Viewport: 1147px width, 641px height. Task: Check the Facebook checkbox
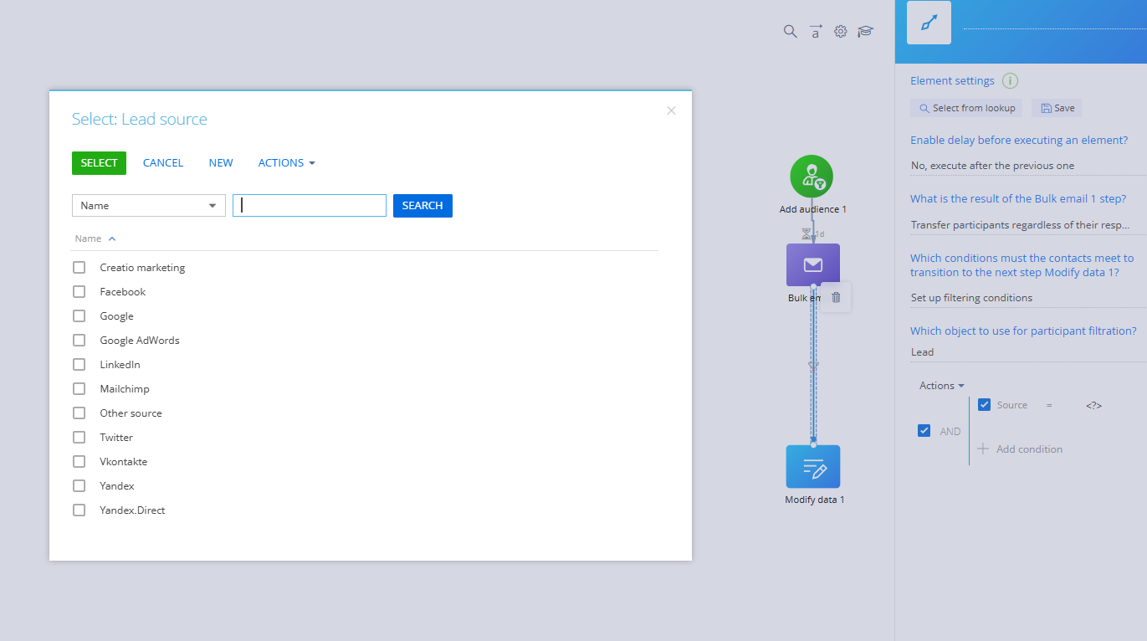79,292
